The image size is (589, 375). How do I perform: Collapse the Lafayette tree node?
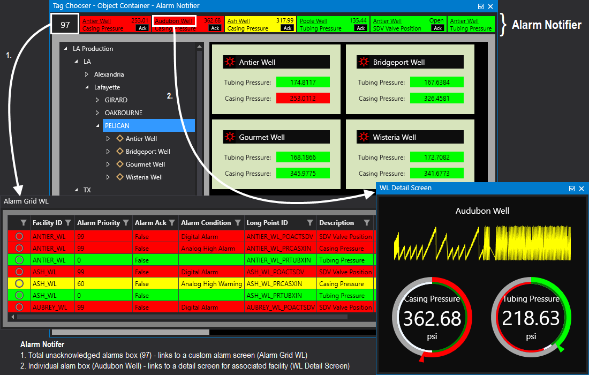pos(87,87)
